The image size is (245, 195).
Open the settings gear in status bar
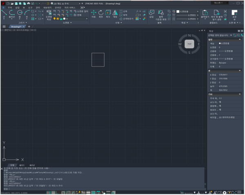pyautogui.click(x=224, y=193)
